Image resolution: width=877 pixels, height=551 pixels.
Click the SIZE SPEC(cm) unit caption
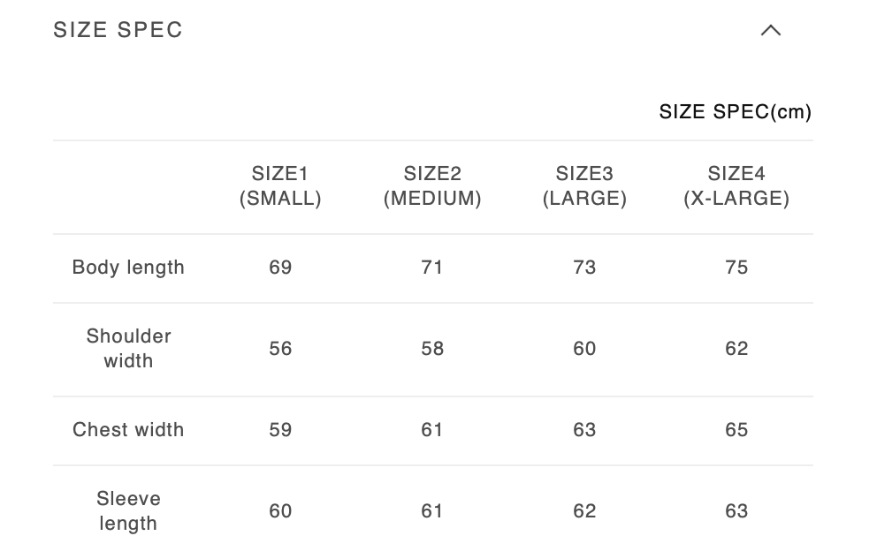pyautogui.click(x=735, y=112)
